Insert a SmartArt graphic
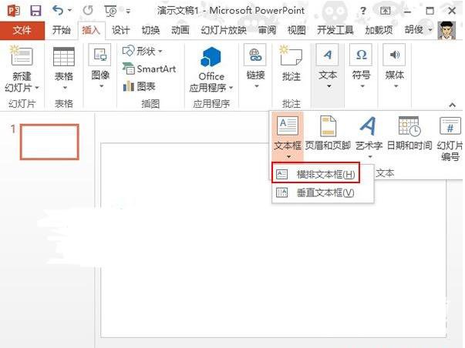 (x=149, y=69)
